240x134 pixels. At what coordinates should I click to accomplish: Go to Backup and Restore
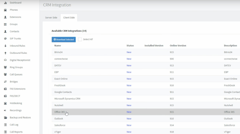(20, 118)
